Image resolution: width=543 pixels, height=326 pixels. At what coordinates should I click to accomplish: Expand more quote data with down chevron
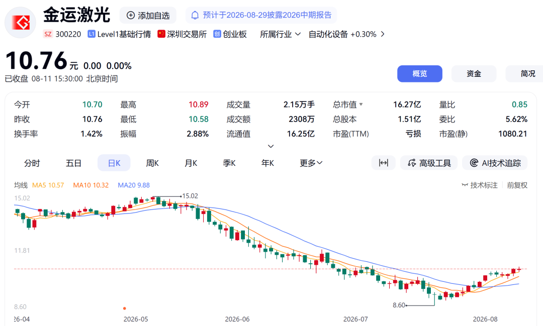[x=271, y=146]
